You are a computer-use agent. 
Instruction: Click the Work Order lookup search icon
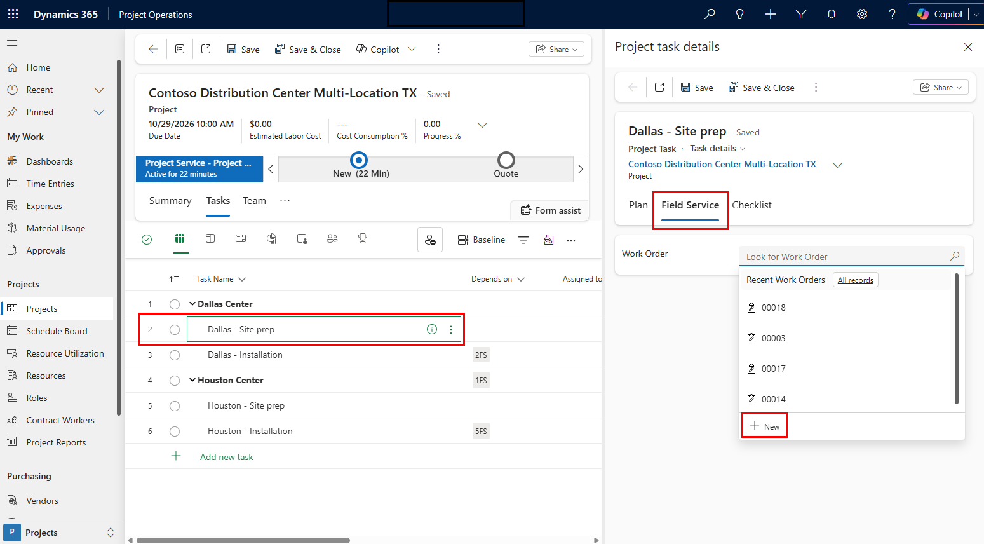pos(955,256)
